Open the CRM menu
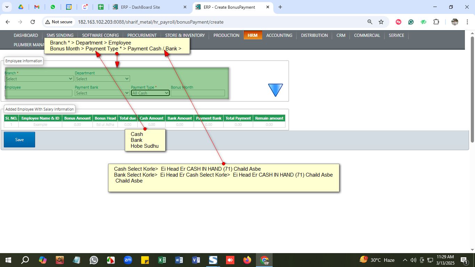 tap(341, 35)
